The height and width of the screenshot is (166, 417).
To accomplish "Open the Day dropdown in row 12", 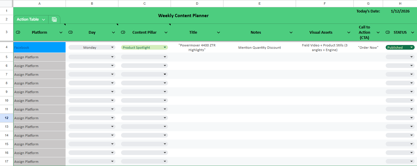I will pyautogui.click(x=92, y=118).
